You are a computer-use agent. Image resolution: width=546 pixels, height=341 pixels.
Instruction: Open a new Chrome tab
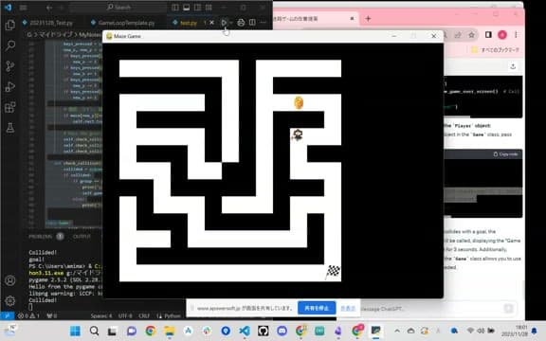coord(368,18)
